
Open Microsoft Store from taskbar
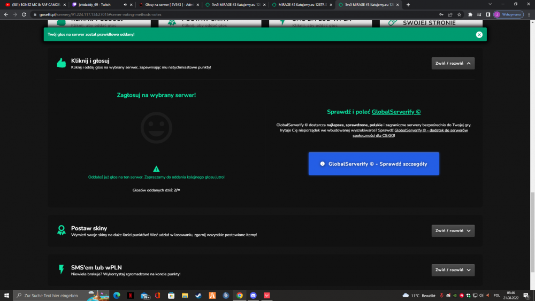pos(171,296)
